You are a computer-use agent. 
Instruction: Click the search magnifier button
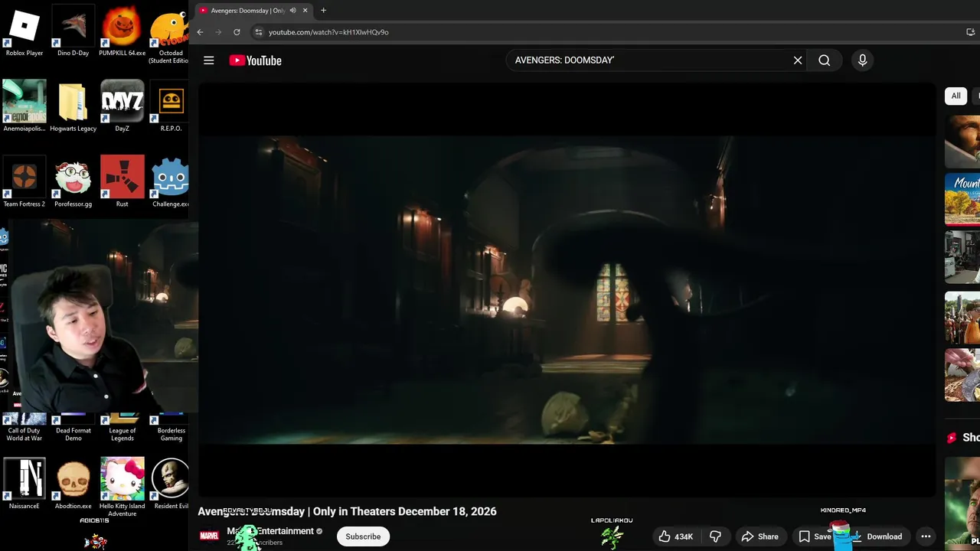point(825,60)
